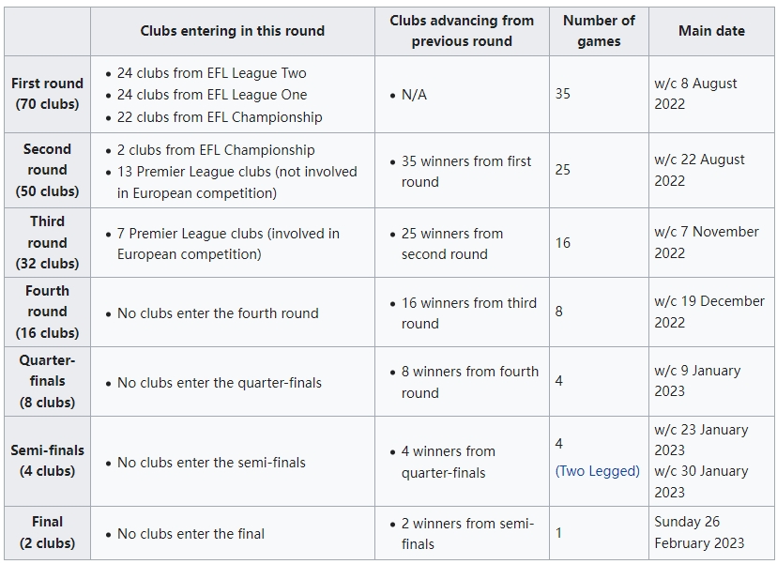777x564 pixels.
Task: Open the Two Legged link
Action: (x=597, y=471)
